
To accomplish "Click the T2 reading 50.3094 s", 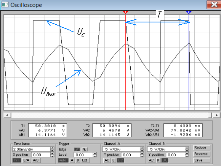I will click(x=114, y=126).
